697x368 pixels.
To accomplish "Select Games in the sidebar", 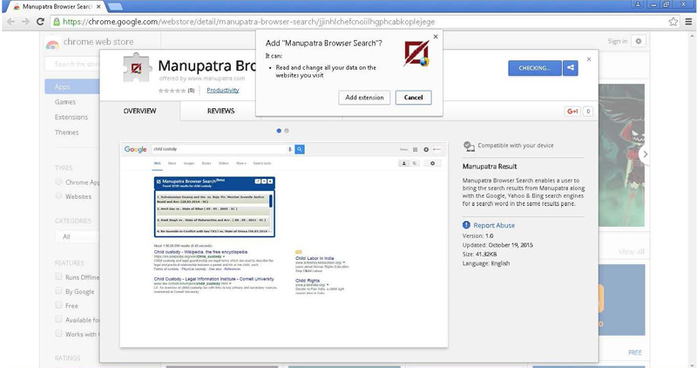I will [x=65, y=102].
